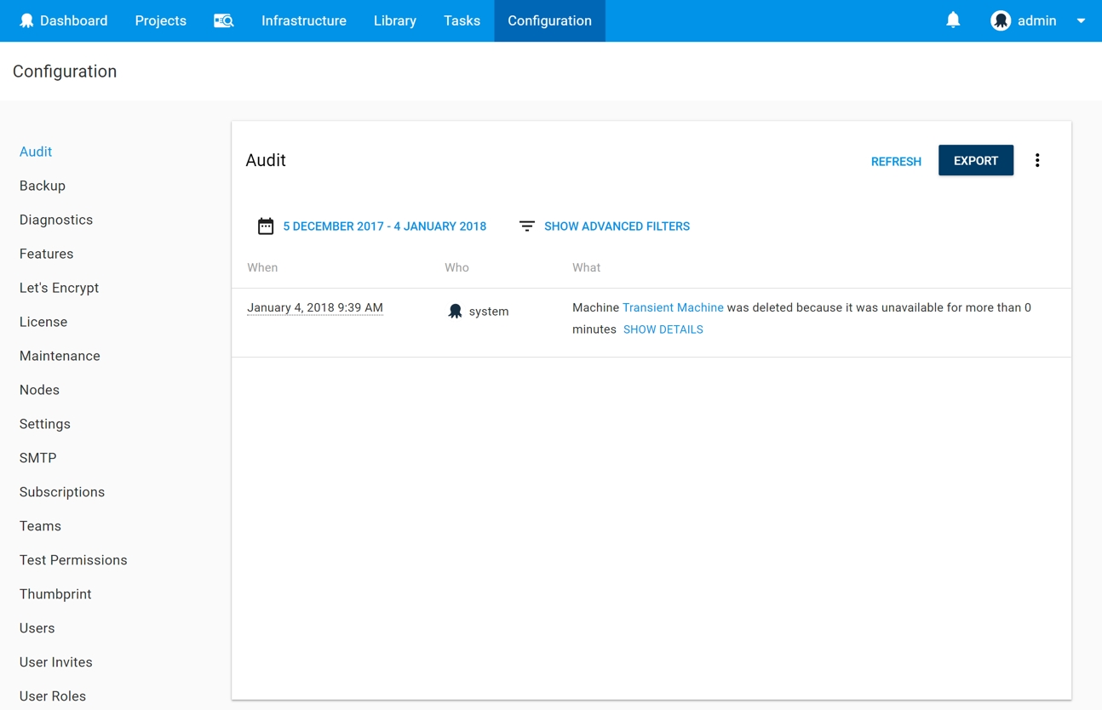Open notifications bell icon
The width and height of the screenshot is (1102, 710).
(x=953, y=20)
